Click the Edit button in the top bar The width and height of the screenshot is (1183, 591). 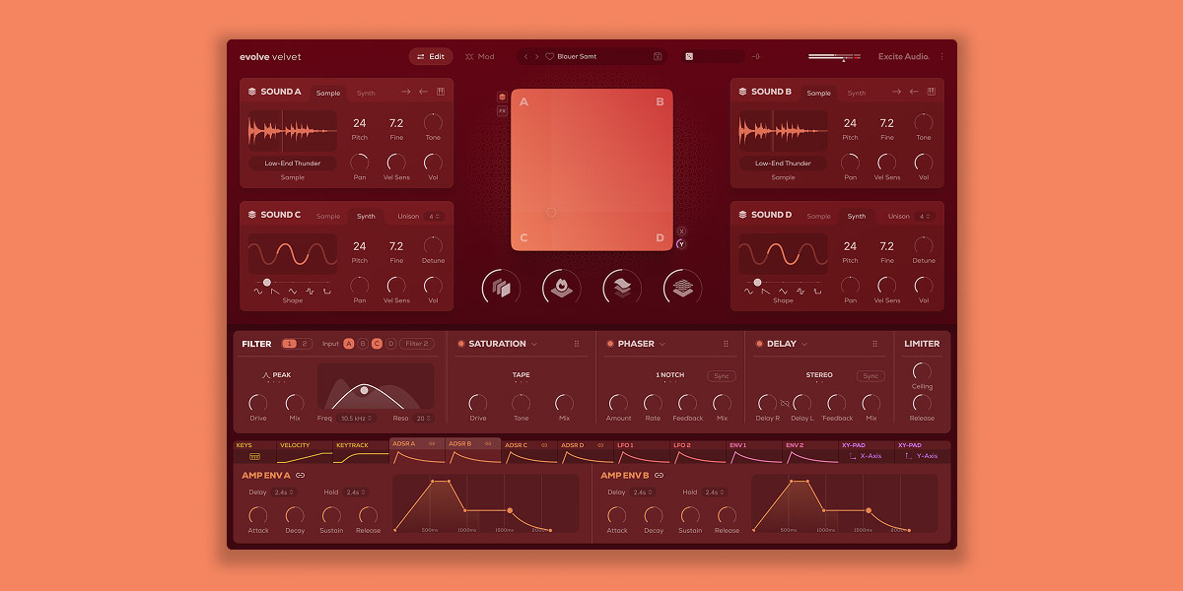pos(431,57)
